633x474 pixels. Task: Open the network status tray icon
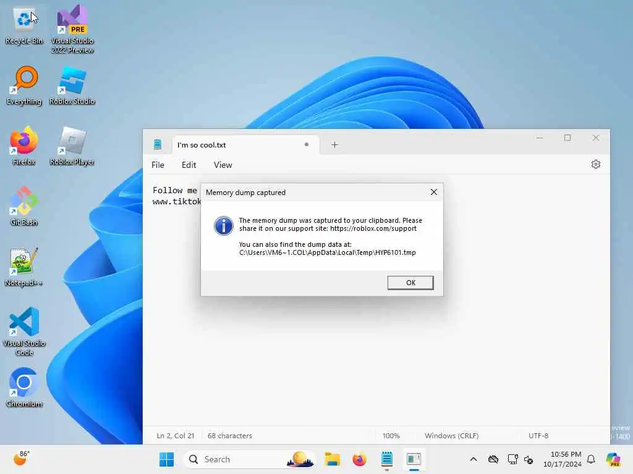click(493, 459)
